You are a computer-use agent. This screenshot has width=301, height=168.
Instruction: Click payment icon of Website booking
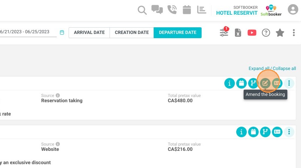pyautogui.click(x=277, y=132)
